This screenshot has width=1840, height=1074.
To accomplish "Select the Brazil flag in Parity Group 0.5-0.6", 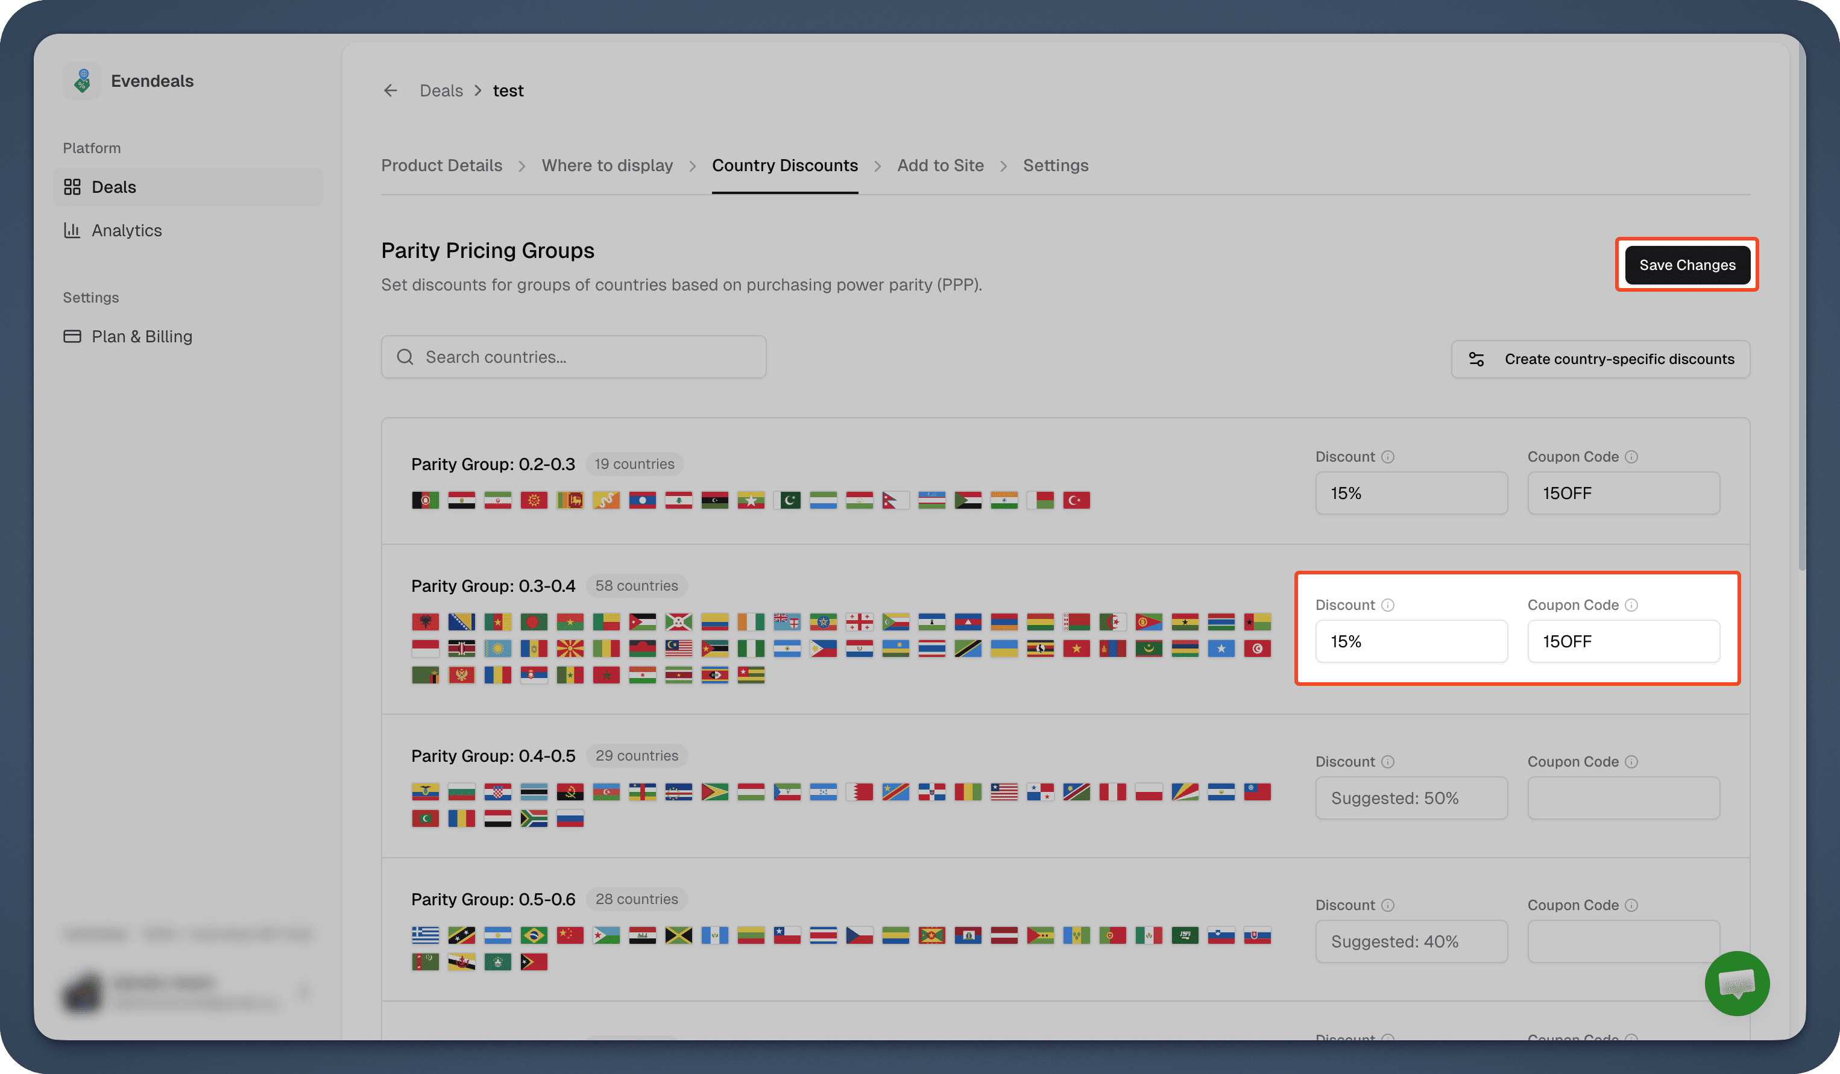I will coord(534,935).
